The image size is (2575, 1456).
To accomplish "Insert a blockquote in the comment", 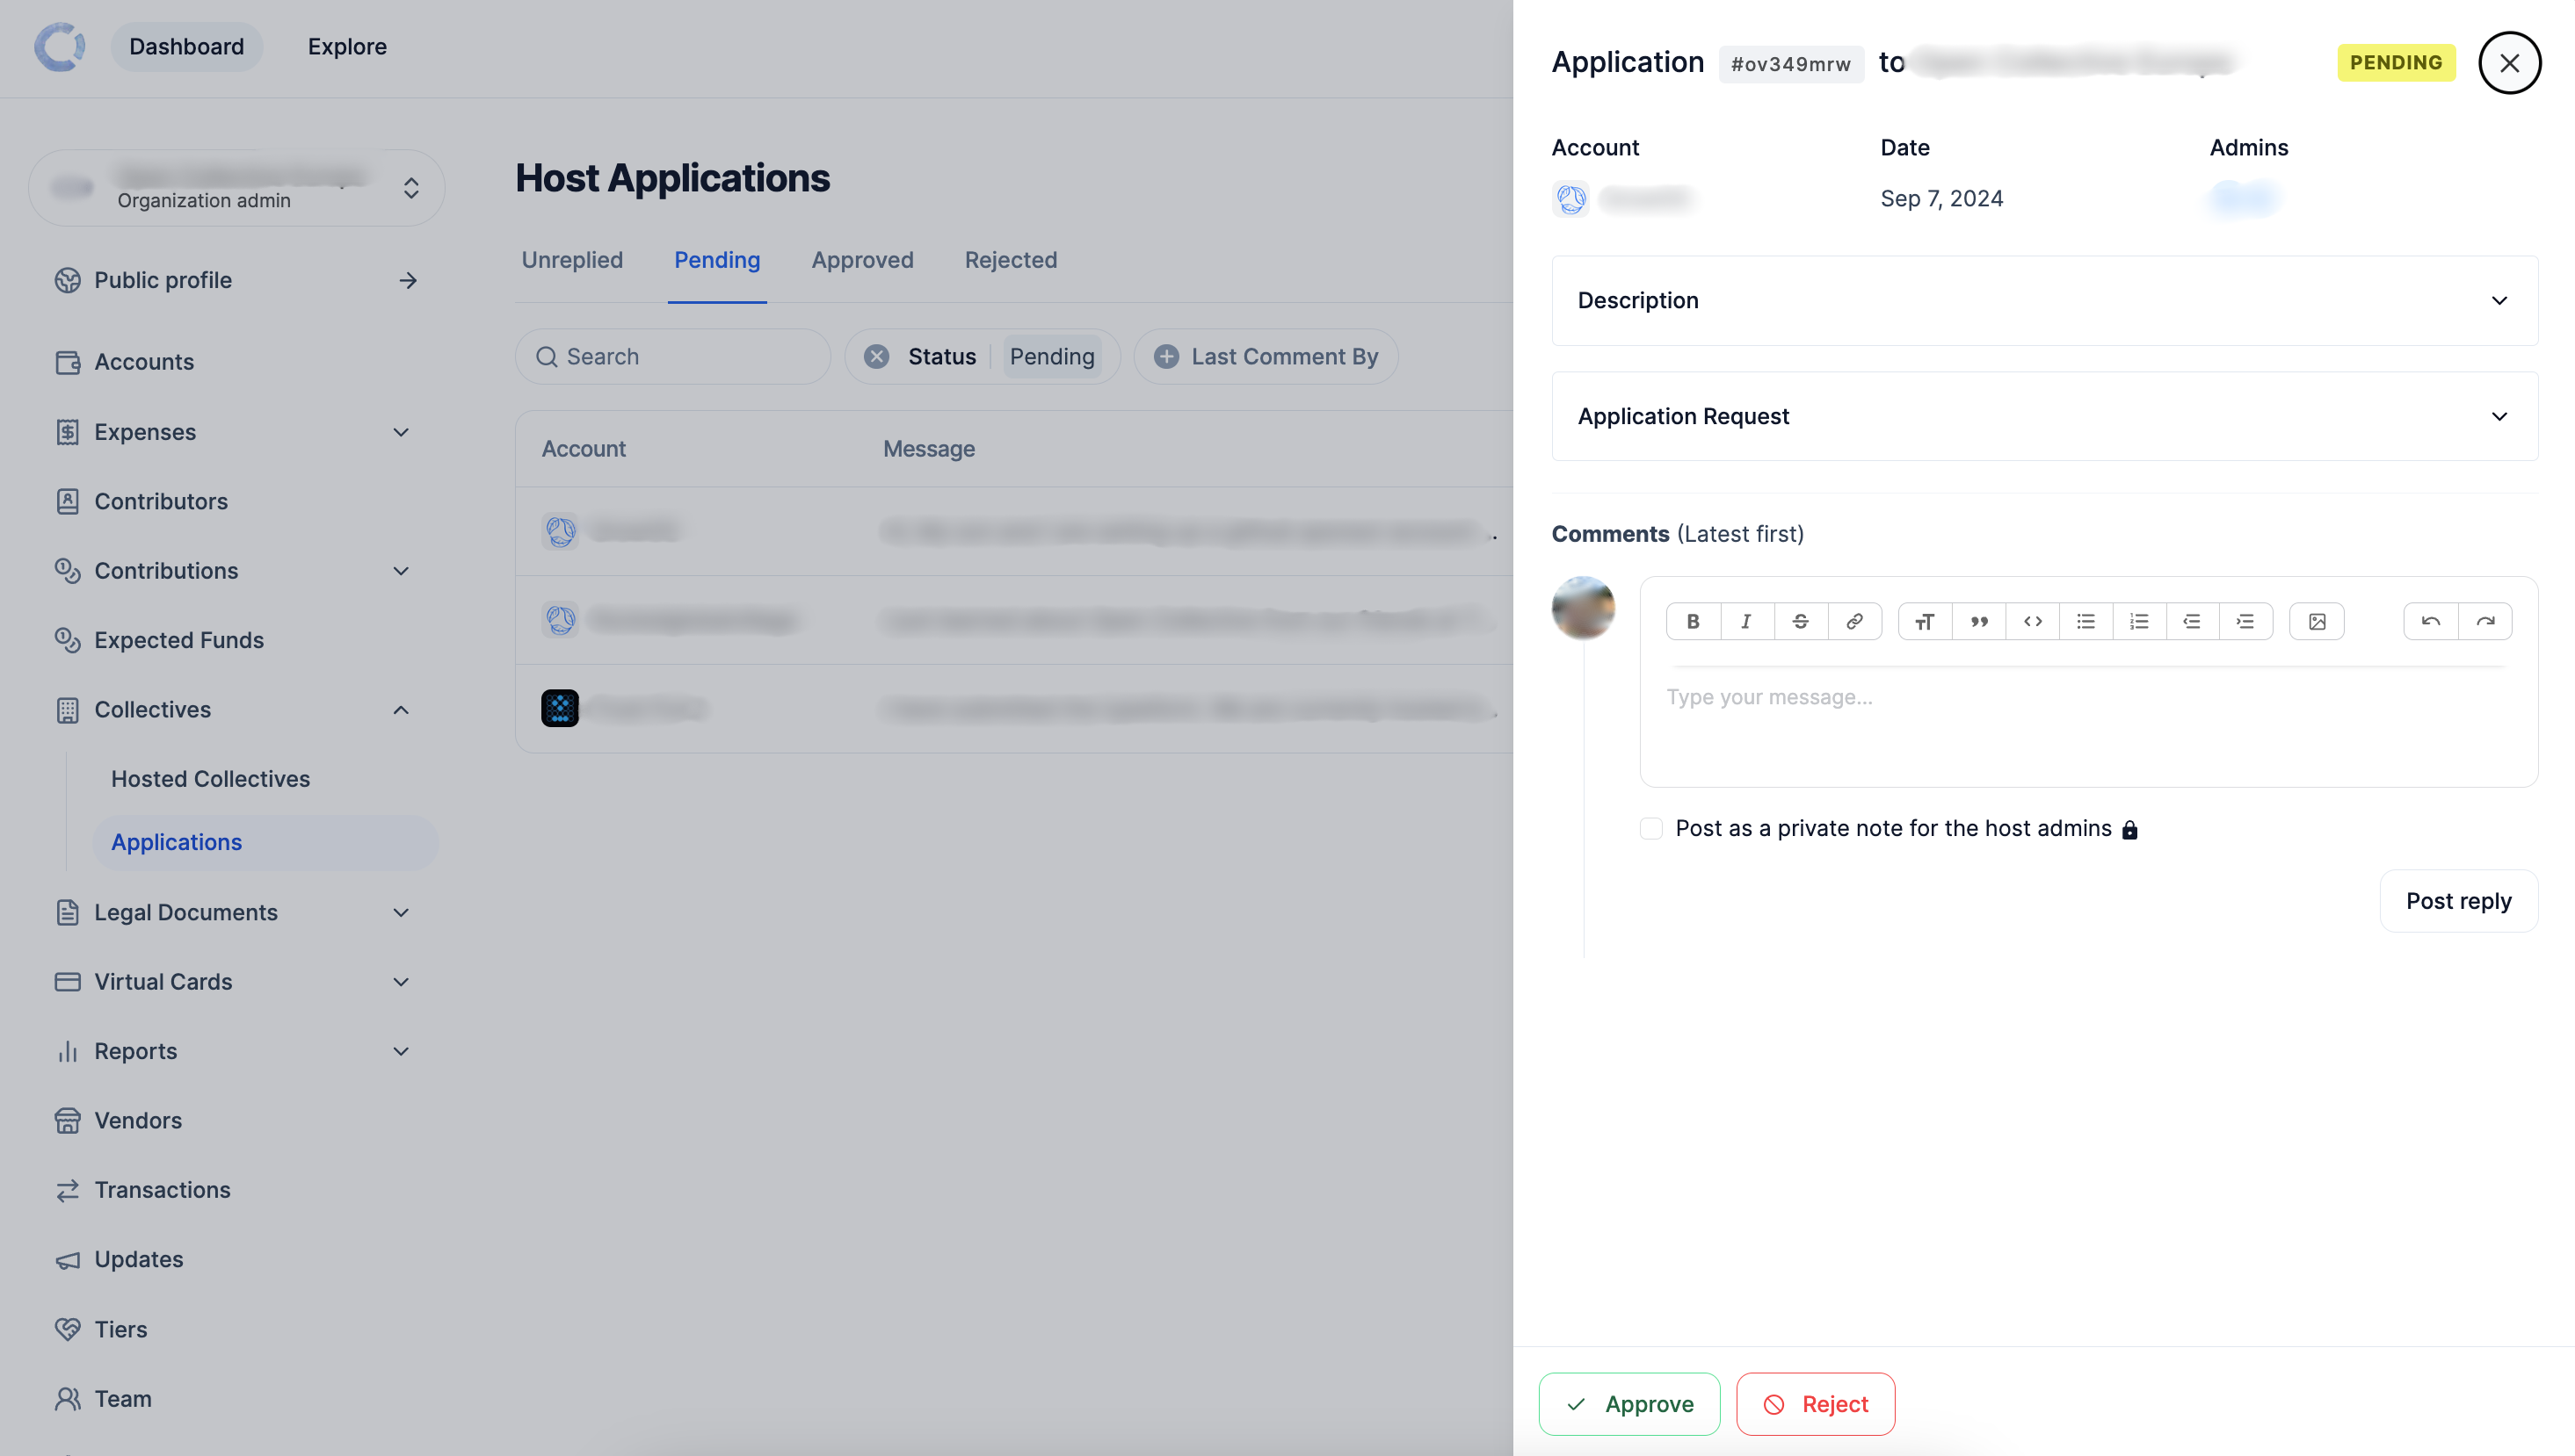I will tap(1978, 621).
